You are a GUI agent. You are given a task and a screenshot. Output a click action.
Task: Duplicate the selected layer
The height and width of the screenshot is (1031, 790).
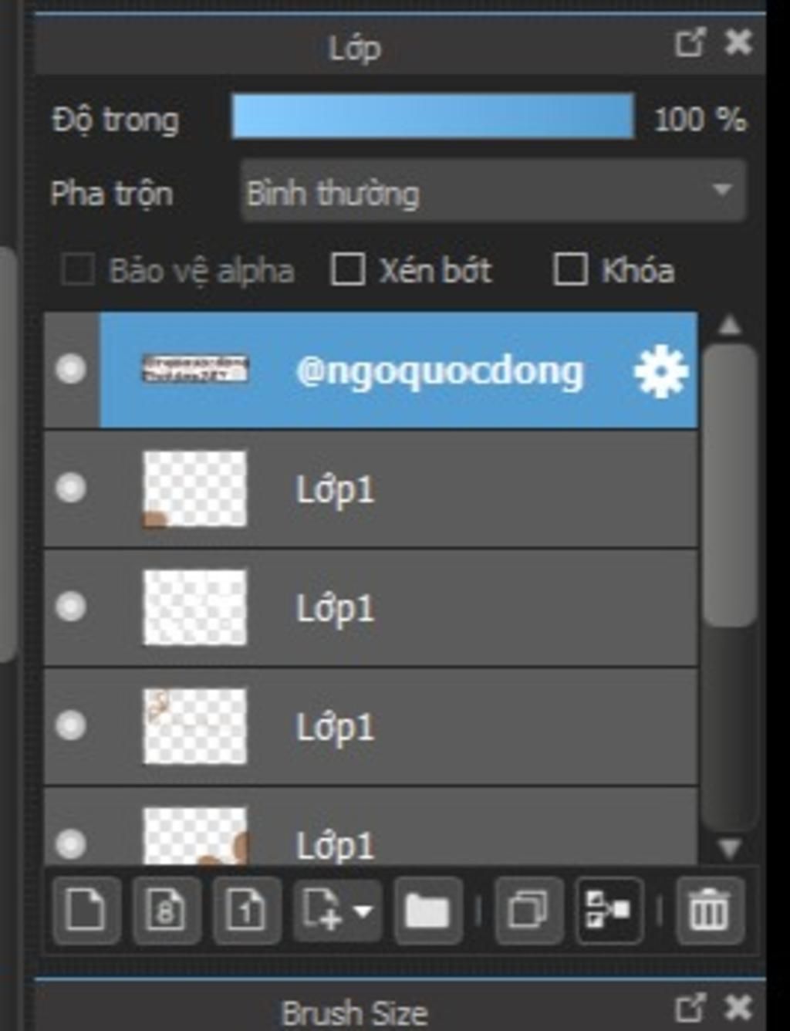(x=528, y=911)
